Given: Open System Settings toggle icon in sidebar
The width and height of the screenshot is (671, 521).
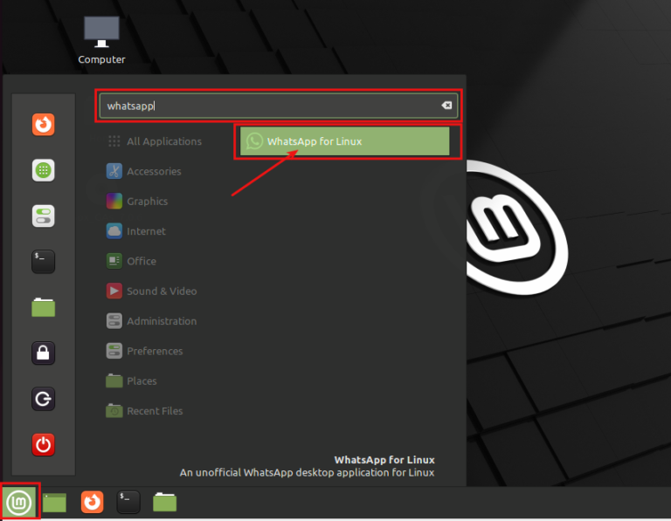Looking at the screenshot, I should click(43, 216).
